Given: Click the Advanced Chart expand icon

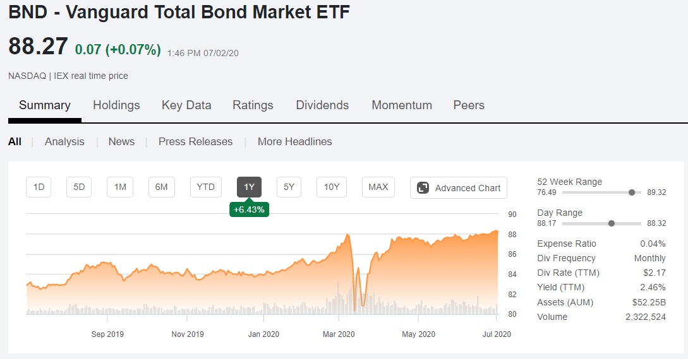Looking at the screenshot, I should tap(423, 188).
